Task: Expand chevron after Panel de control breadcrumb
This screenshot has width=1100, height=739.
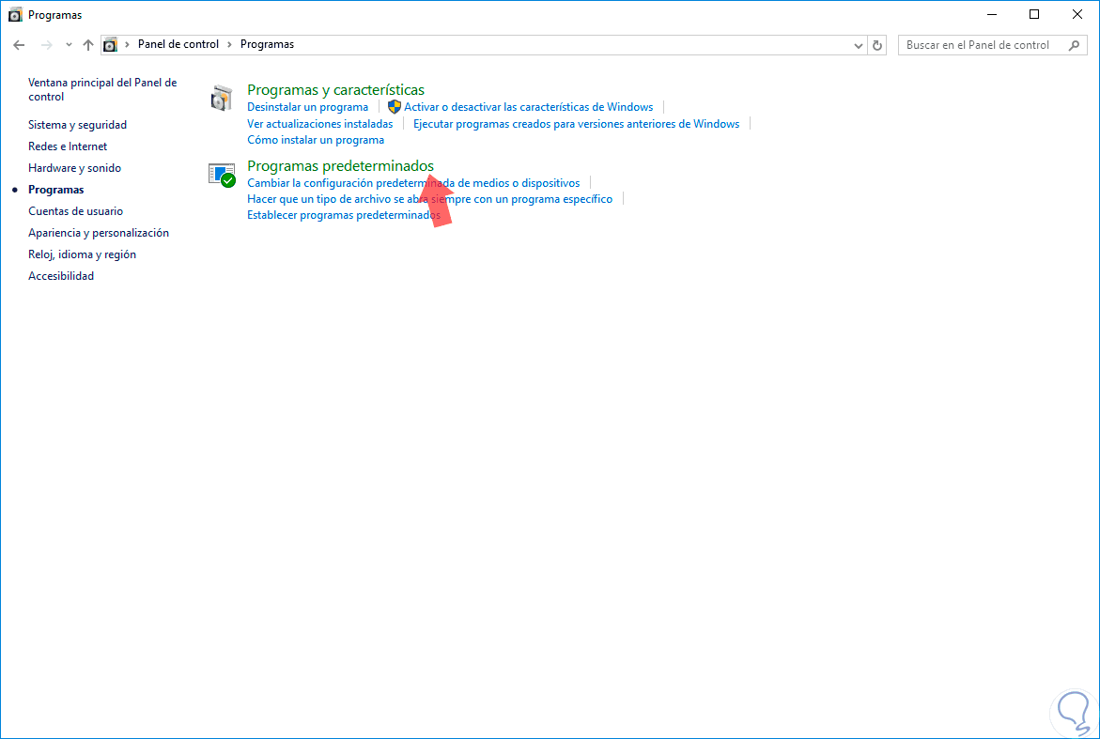Action: [x=229, y=44]
